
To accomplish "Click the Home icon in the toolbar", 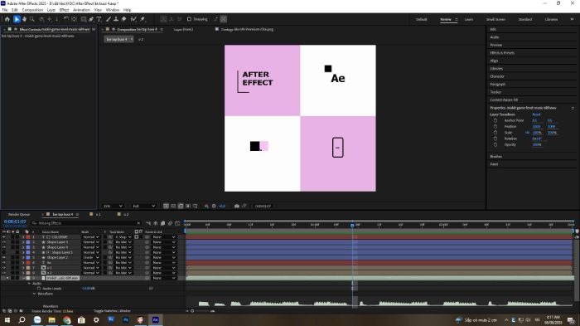I will point(7,19).
